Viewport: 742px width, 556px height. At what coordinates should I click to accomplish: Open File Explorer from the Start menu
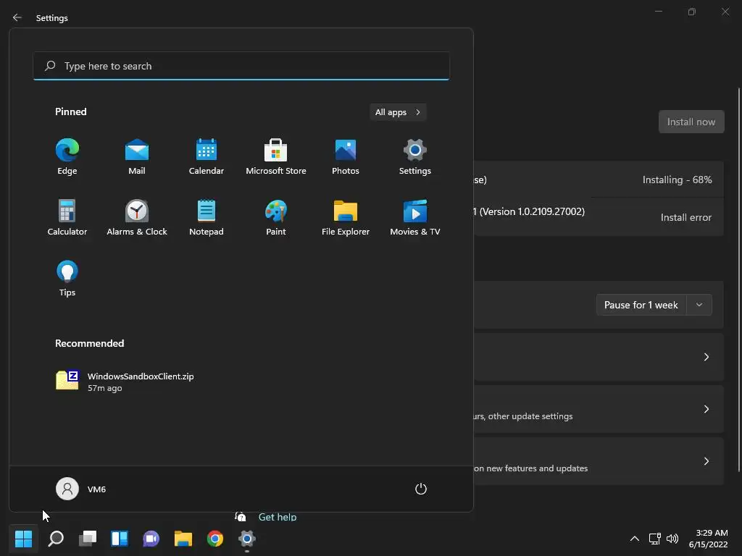(x=346, y=218)
